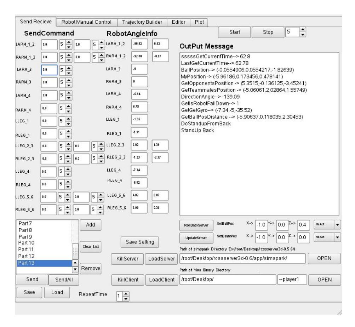Click the RARM_1_2 first speed stepper
355x327 pixels.
[x=66, y=57]
